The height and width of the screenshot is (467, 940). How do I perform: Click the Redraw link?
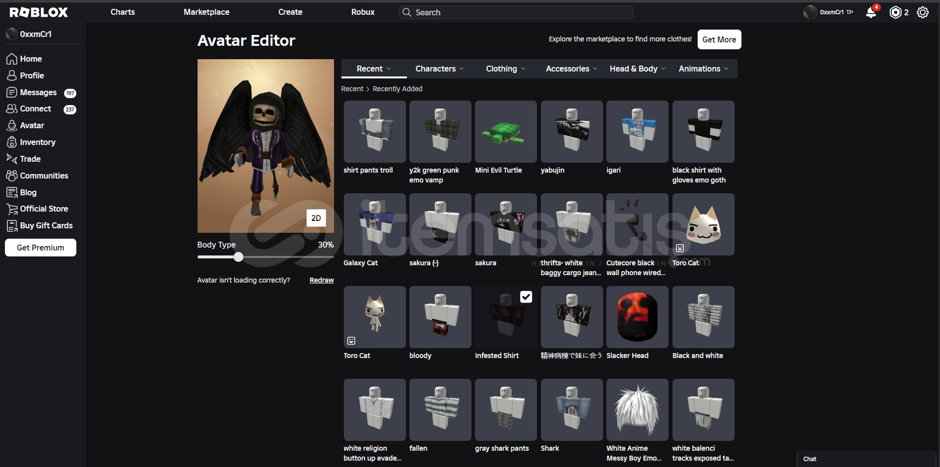click(321, 280)
